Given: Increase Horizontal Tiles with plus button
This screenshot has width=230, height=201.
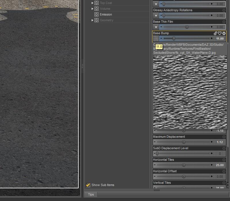Looking at the screenshot, I should pyautogui.click(x=212, y=165).
